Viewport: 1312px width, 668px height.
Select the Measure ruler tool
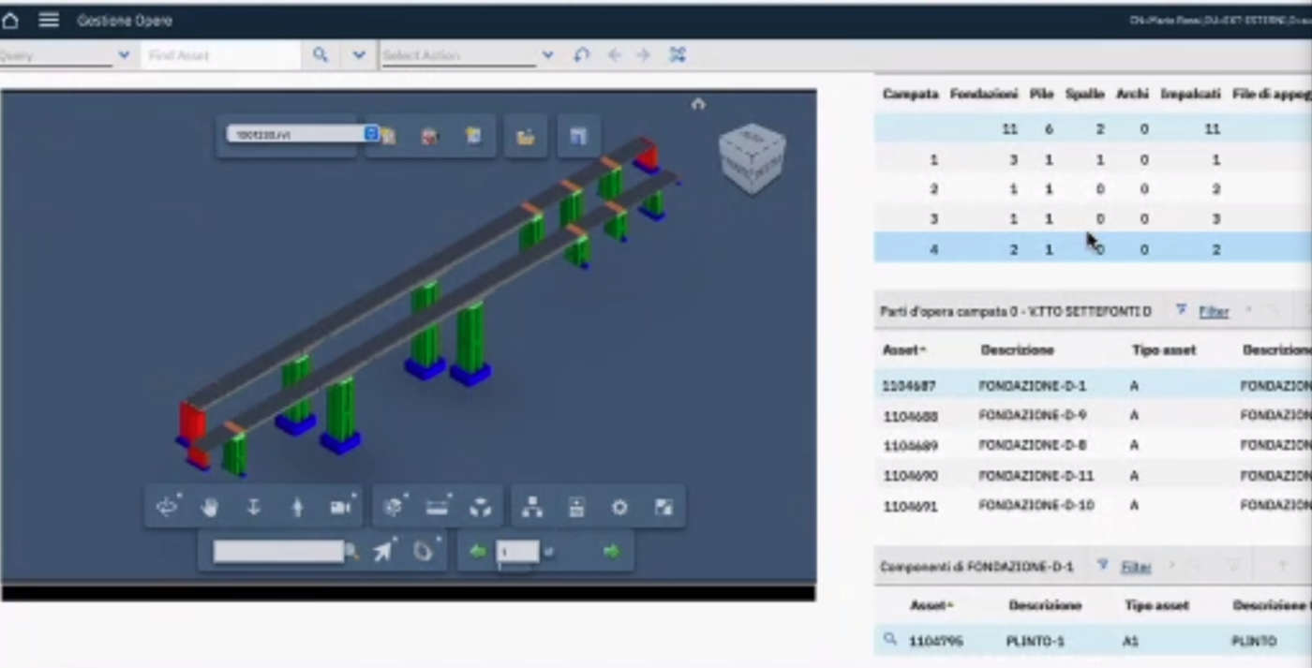[x=438, y=507]
